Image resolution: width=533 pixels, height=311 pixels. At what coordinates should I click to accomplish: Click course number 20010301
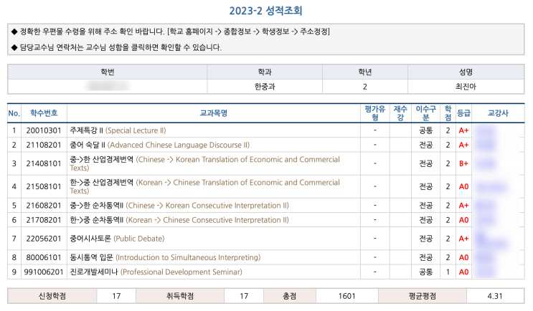(44, 130)
